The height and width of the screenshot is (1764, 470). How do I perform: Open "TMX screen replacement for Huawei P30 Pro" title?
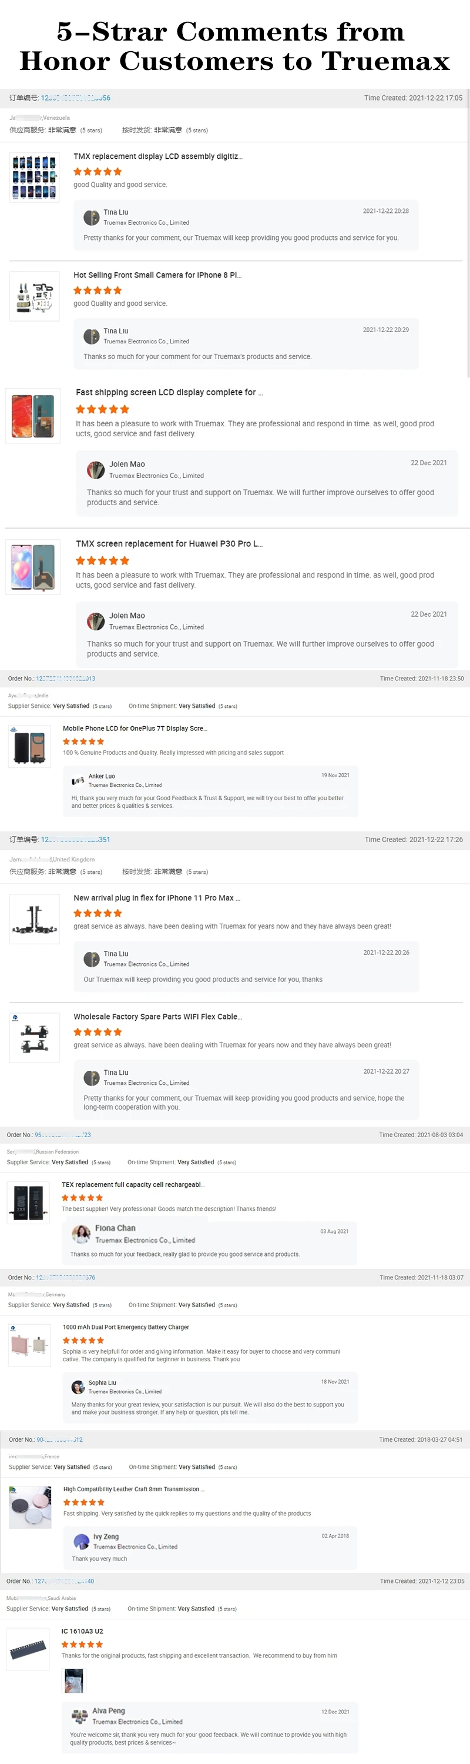[169, 544]
